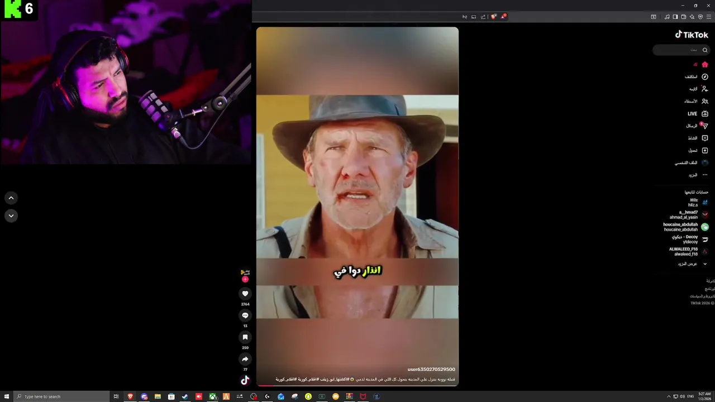The image size is (715, 402).
Task: Open the TikTok logo home link
Action: pyautogui.click(x=692, y=35)
